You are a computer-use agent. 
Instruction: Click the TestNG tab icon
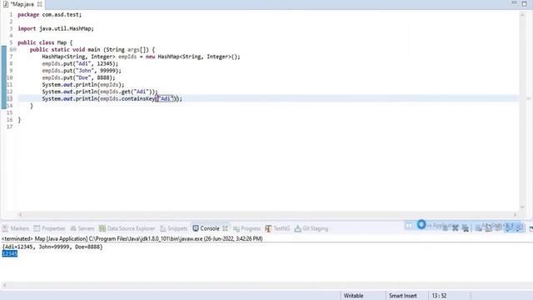pos(268,228)
